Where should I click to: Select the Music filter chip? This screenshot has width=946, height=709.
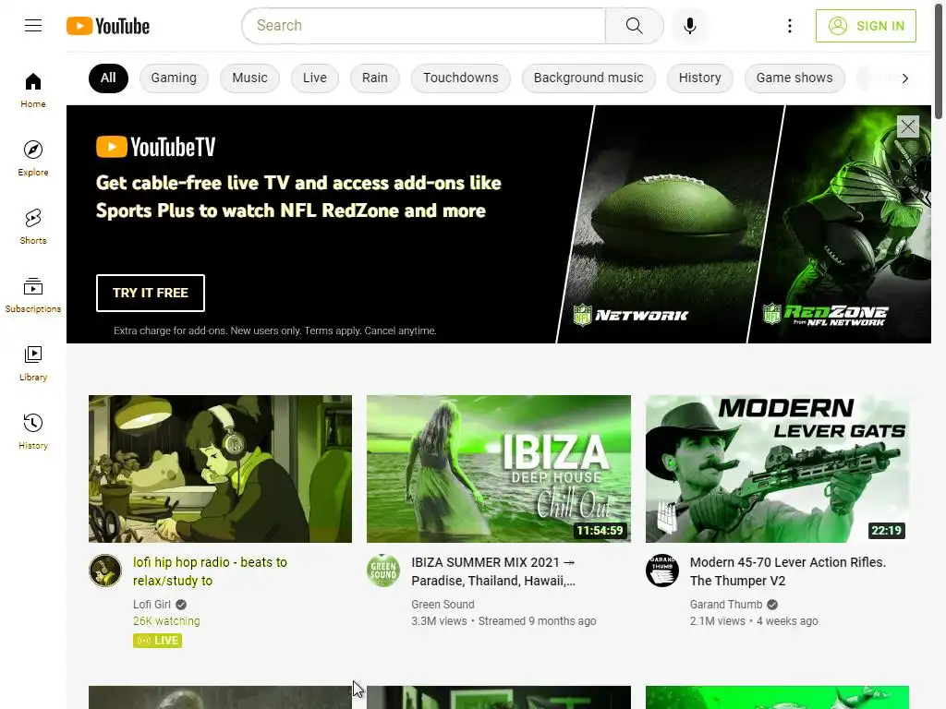(x=249, y=78)
